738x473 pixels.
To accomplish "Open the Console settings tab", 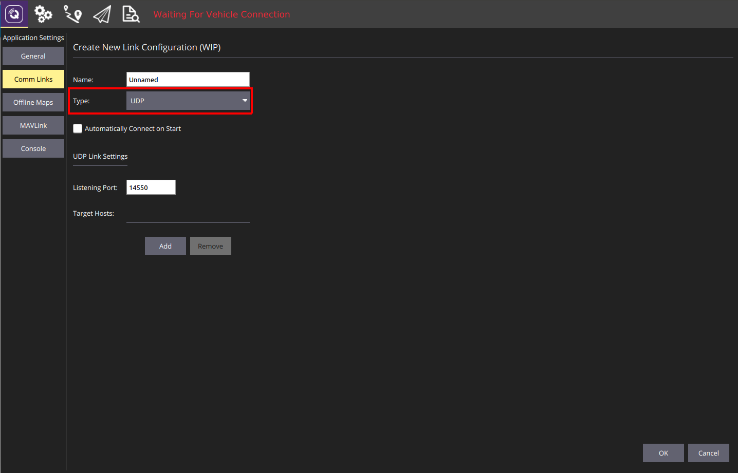I will tap(33, 148).
